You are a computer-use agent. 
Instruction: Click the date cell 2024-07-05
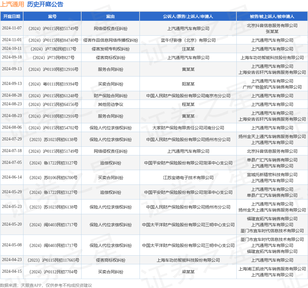point(12,162)
